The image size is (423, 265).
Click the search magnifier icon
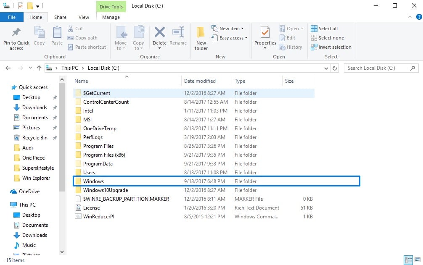(412, 68)
